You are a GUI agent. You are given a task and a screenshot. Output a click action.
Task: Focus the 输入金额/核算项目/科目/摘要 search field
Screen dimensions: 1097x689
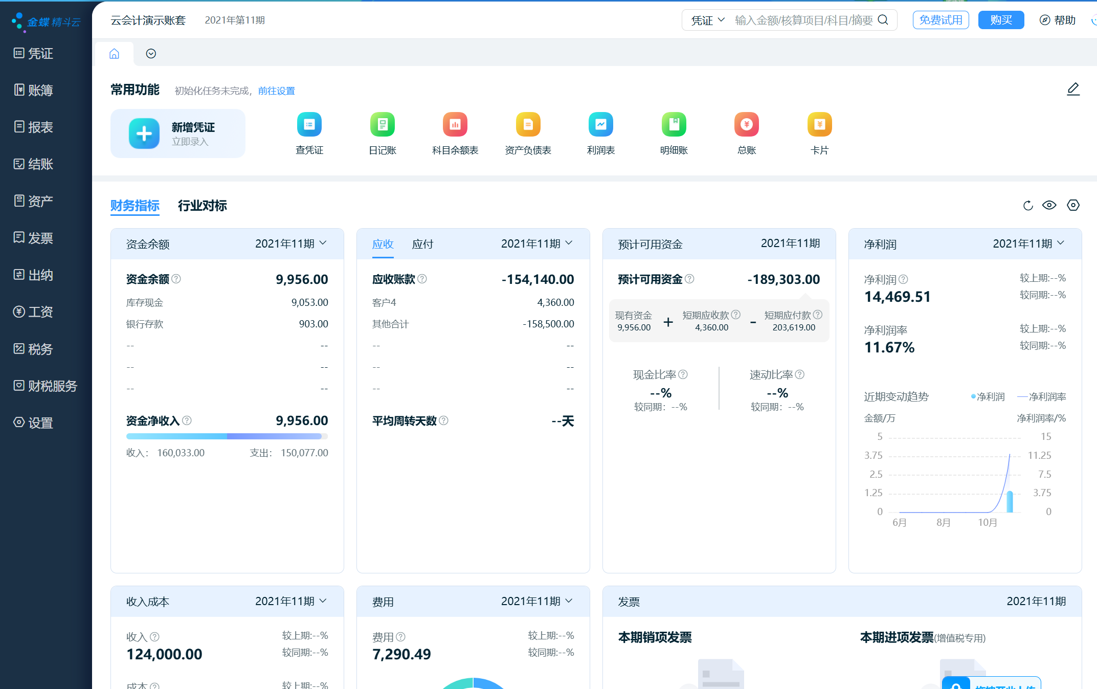coord(804,20)
